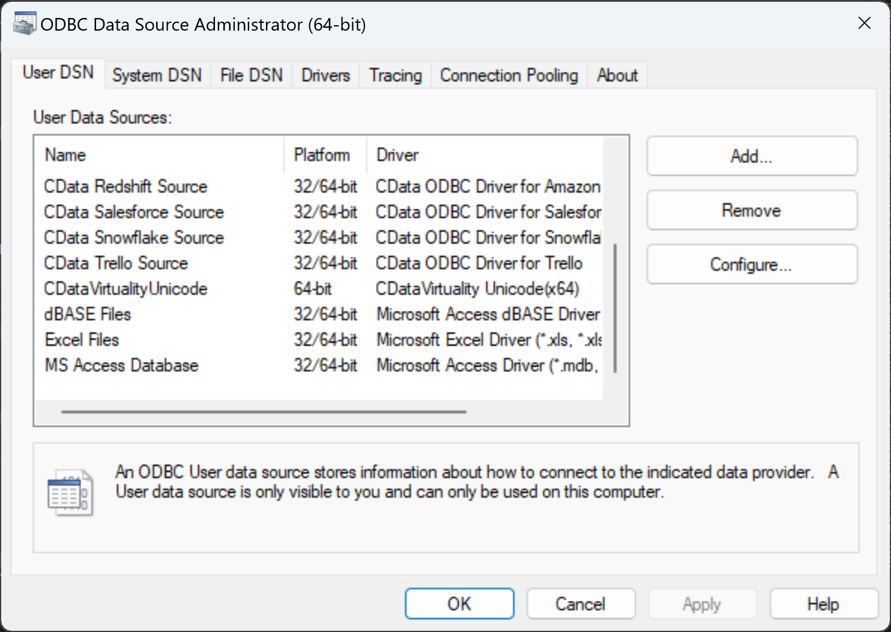
Task: Select the MS Access Database entry
Action: [121, 365]
